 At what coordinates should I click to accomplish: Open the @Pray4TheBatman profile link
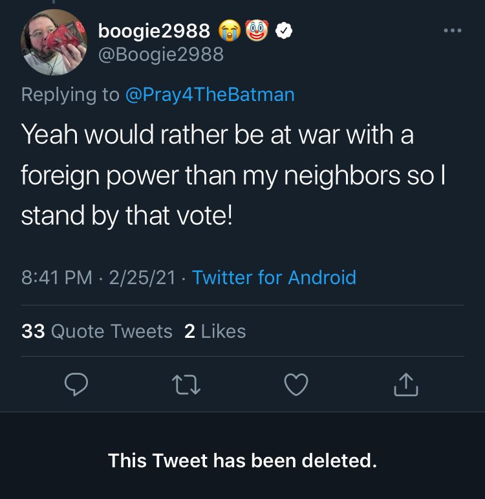pyautogui.click(x=210, y=95)
